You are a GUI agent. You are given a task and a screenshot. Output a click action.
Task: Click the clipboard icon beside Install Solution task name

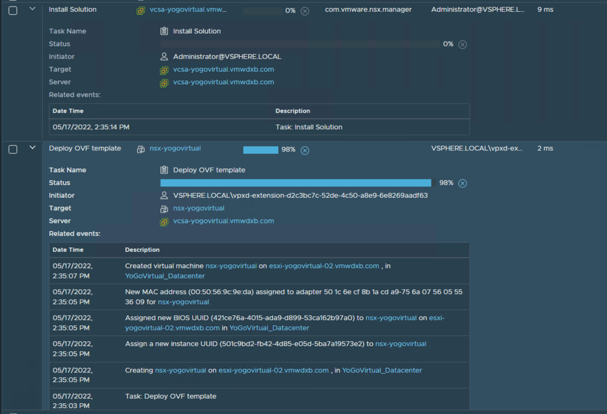[164, 31]
